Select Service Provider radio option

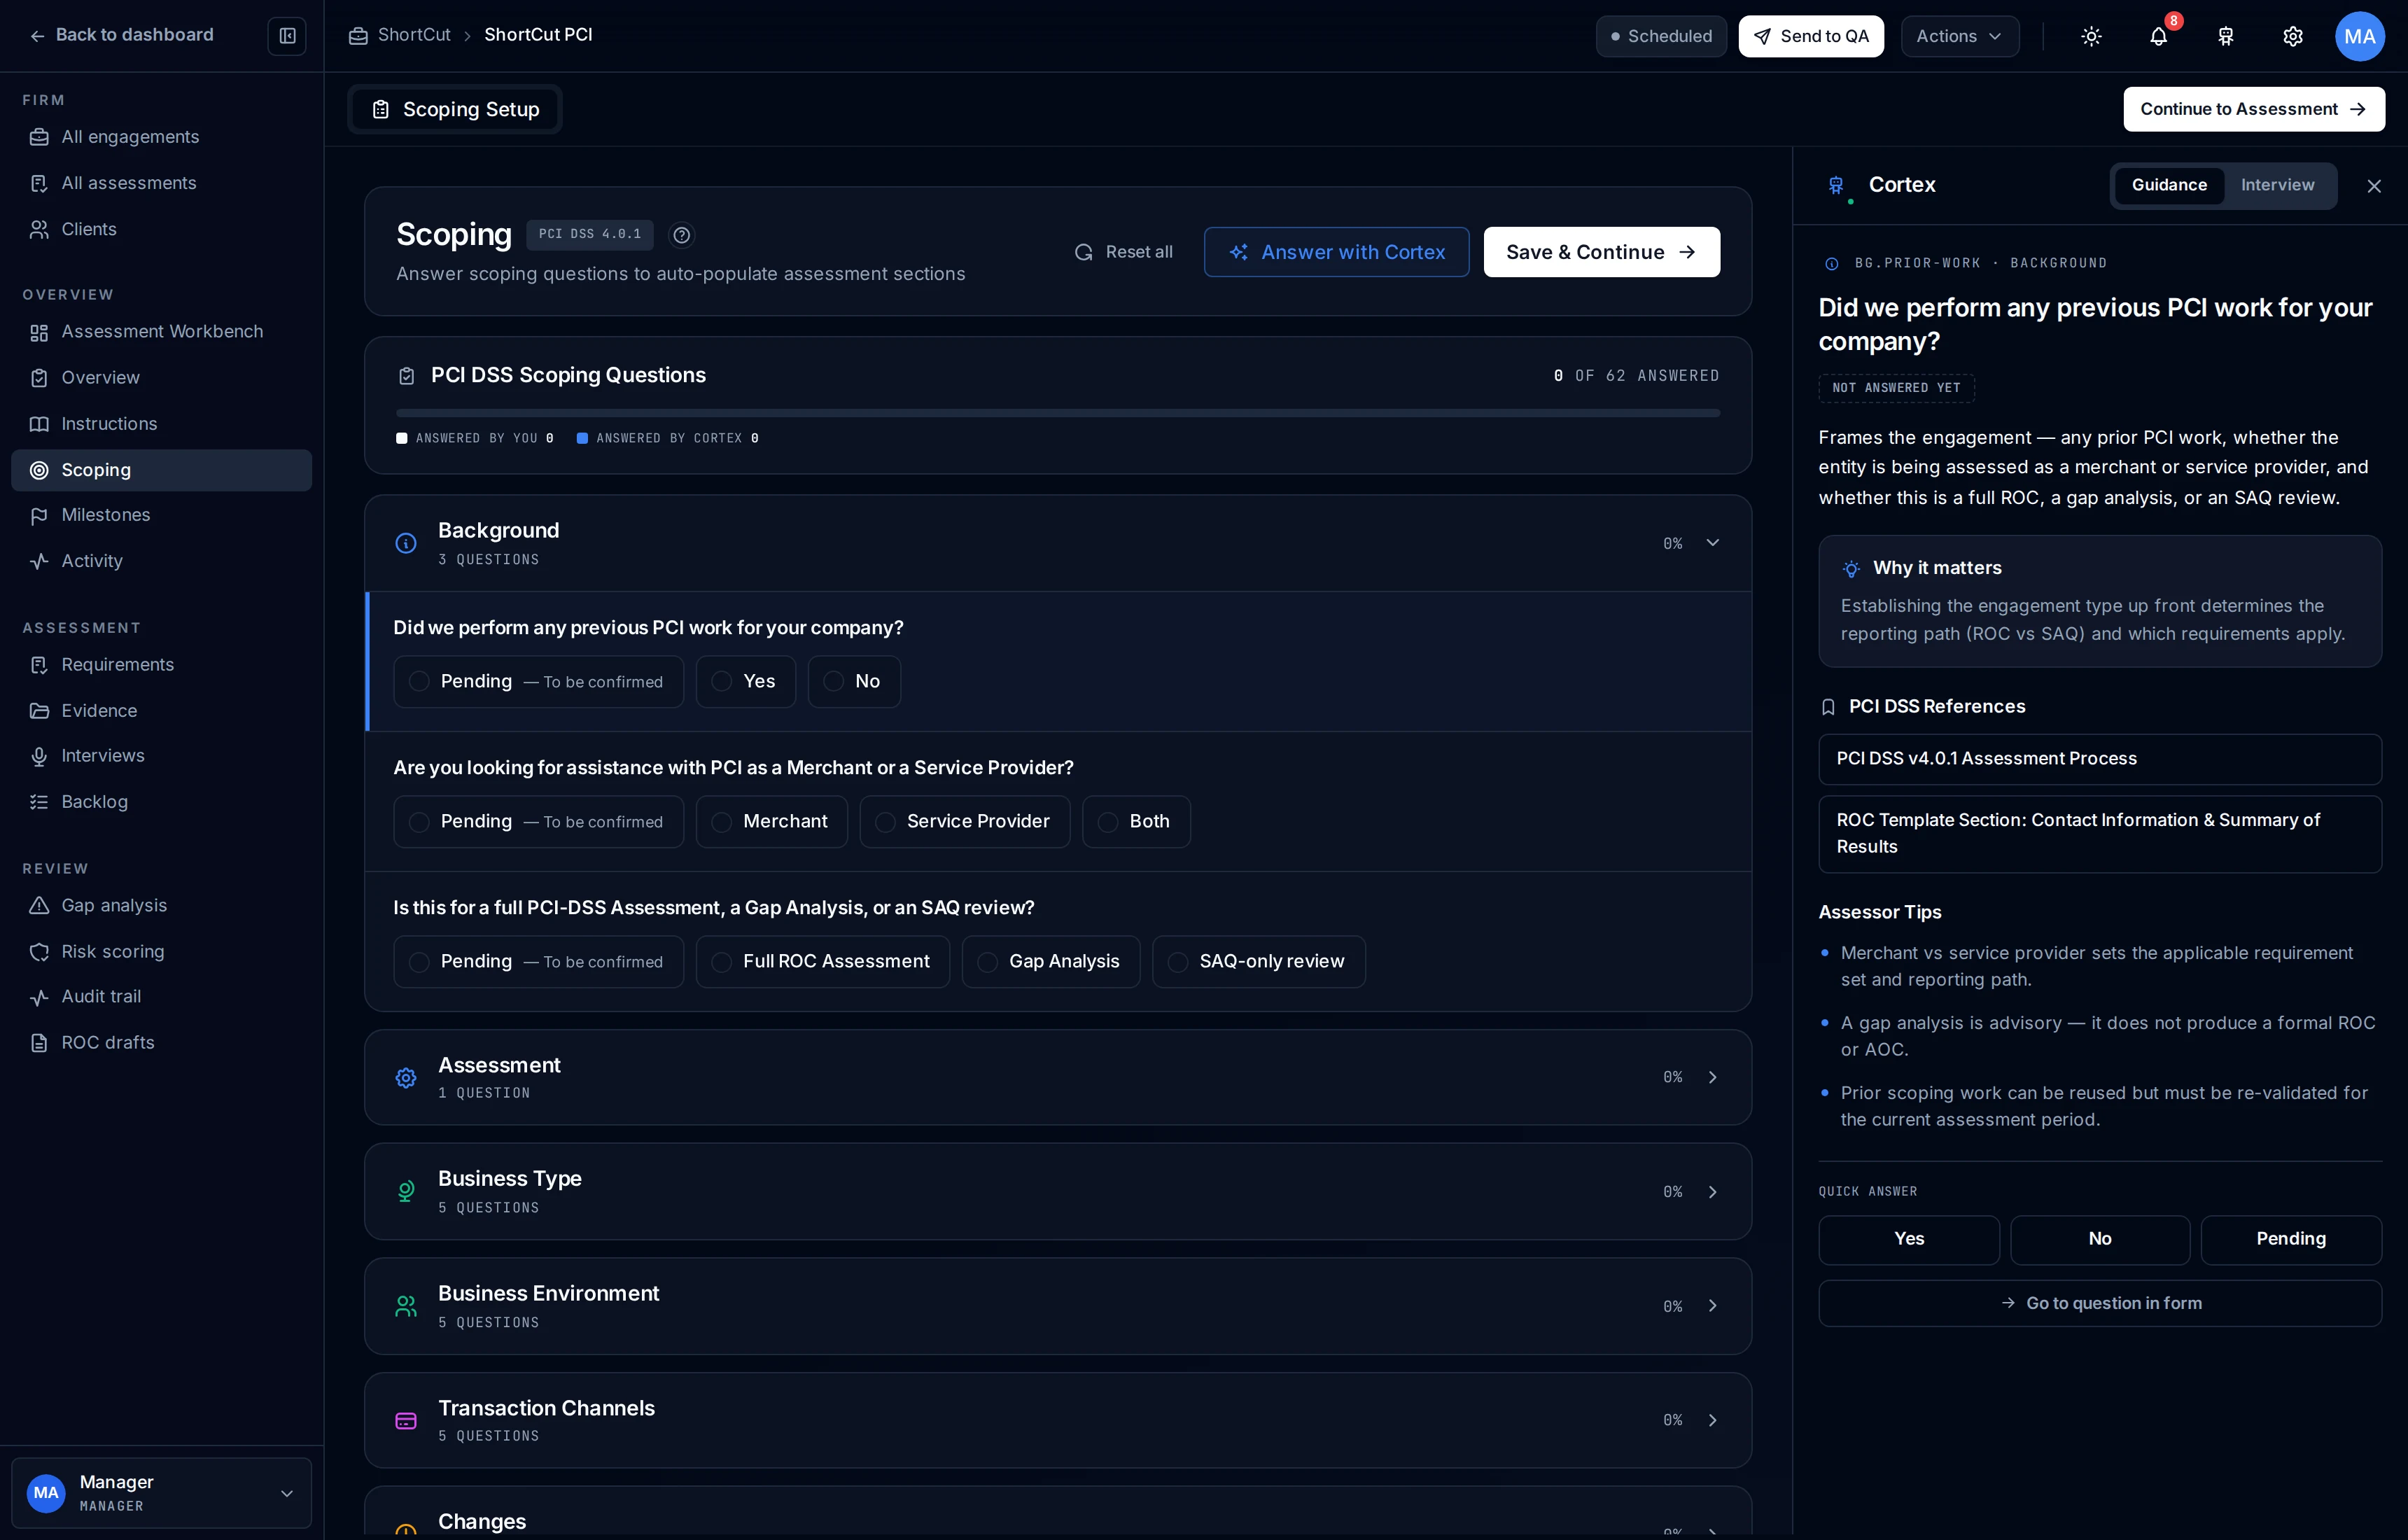coord(964,821)
